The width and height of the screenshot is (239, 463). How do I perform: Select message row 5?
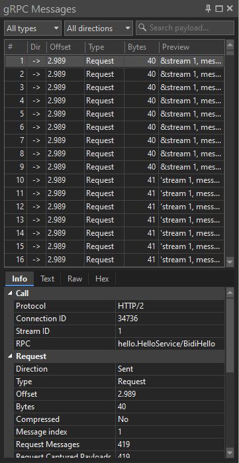coord(115,114)
